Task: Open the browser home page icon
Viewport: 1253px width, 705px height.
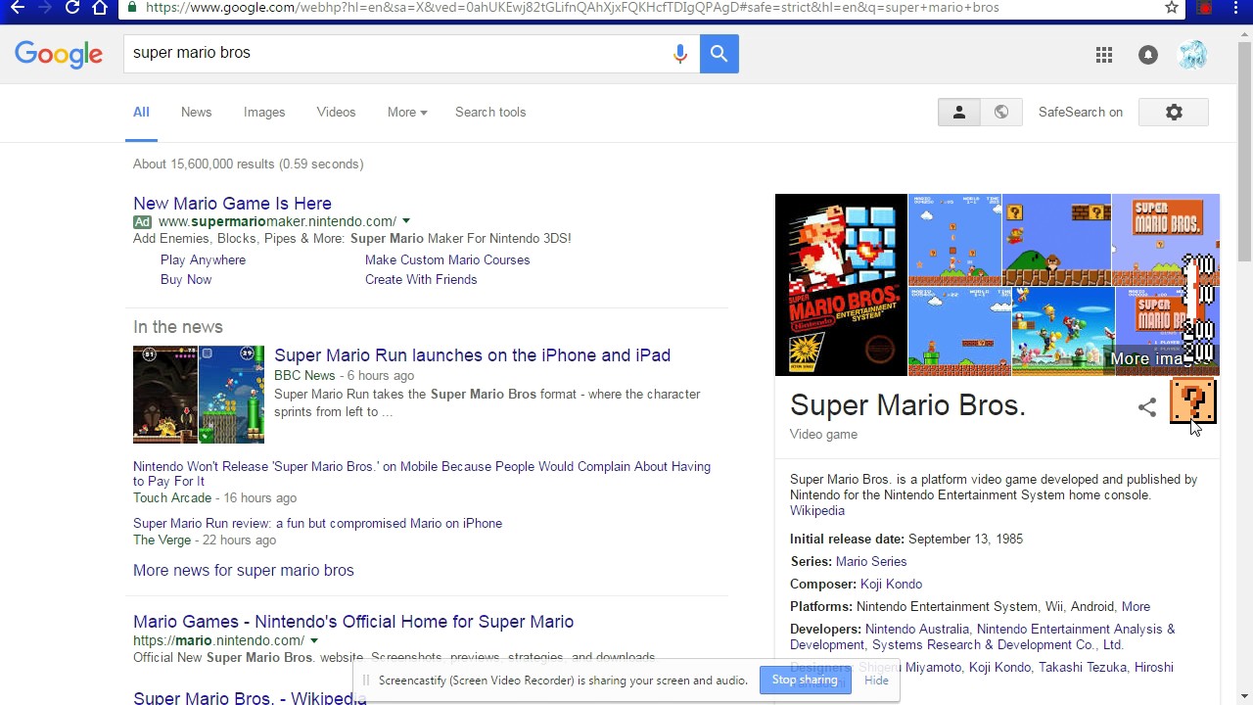Action: [99, 7]
